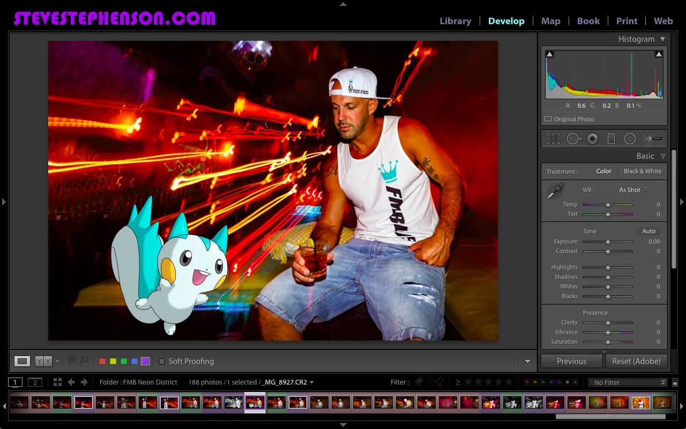Click the rating comparison ≥ selector
The width and height of the screenshot is (686, 429).
point(458,382)
